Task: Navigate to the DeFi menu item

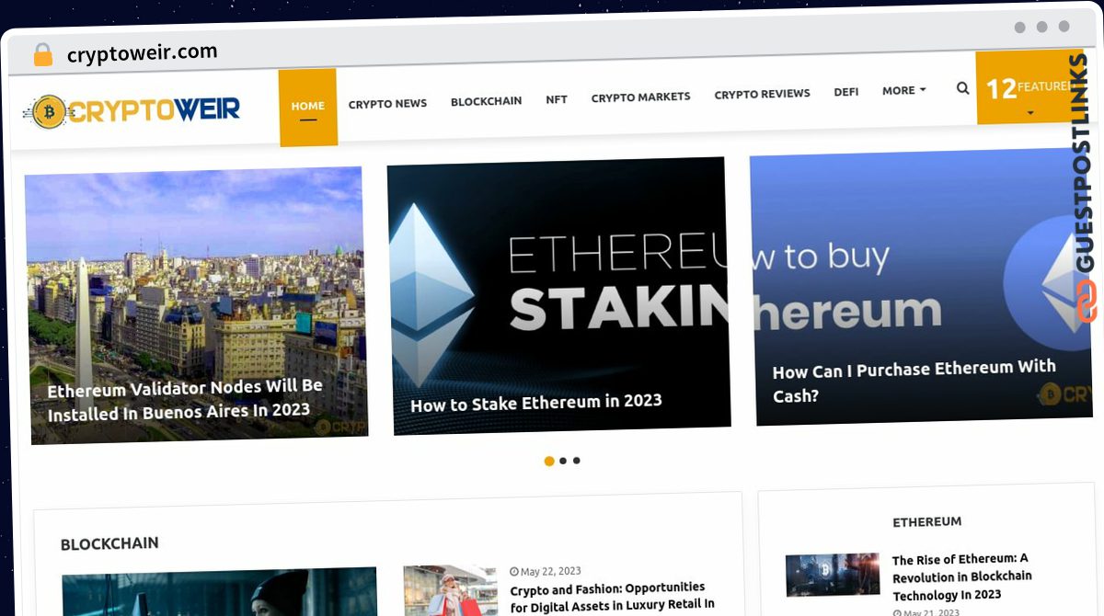Action: [846, 92]
